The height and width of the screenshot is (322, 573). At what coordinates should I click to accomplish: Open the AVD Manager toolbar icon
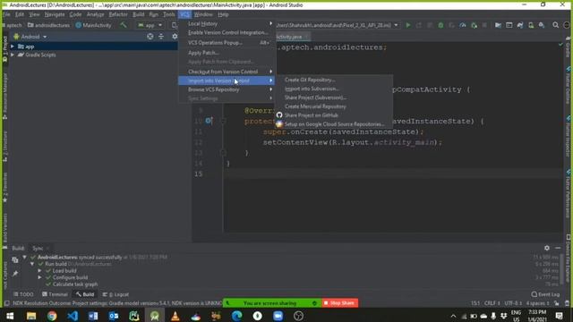point(531,25)
